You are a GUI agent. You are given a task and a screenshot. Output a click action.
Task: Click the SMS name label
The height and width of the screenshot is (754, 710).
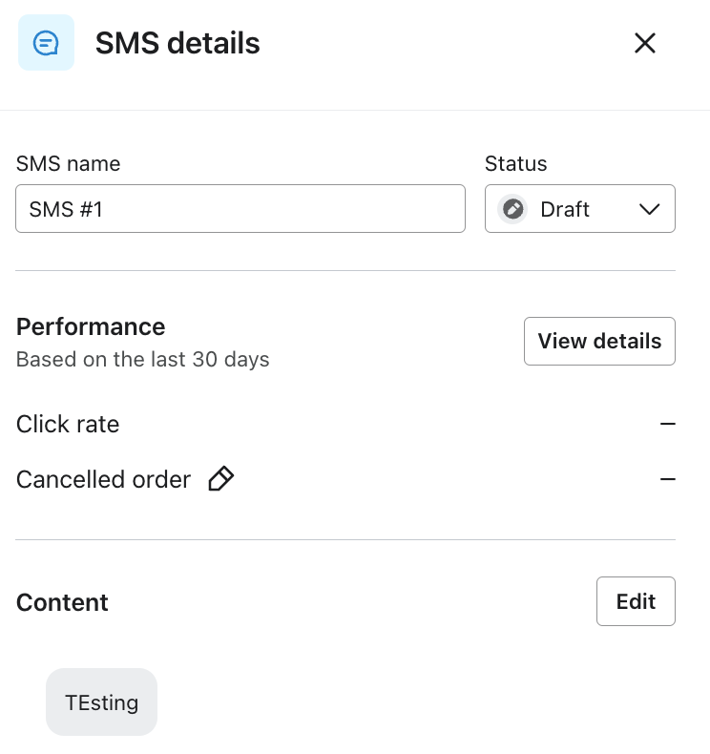click(x=68, y=163)
